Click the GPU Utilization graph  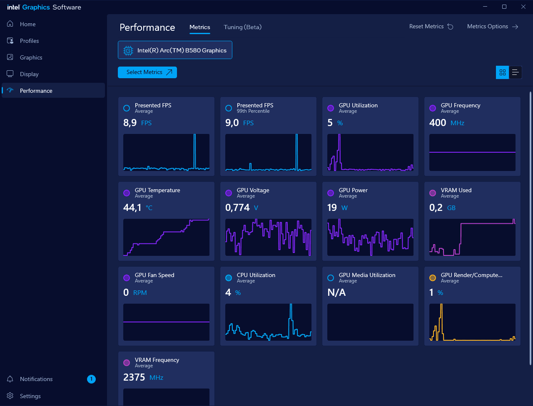370,152
